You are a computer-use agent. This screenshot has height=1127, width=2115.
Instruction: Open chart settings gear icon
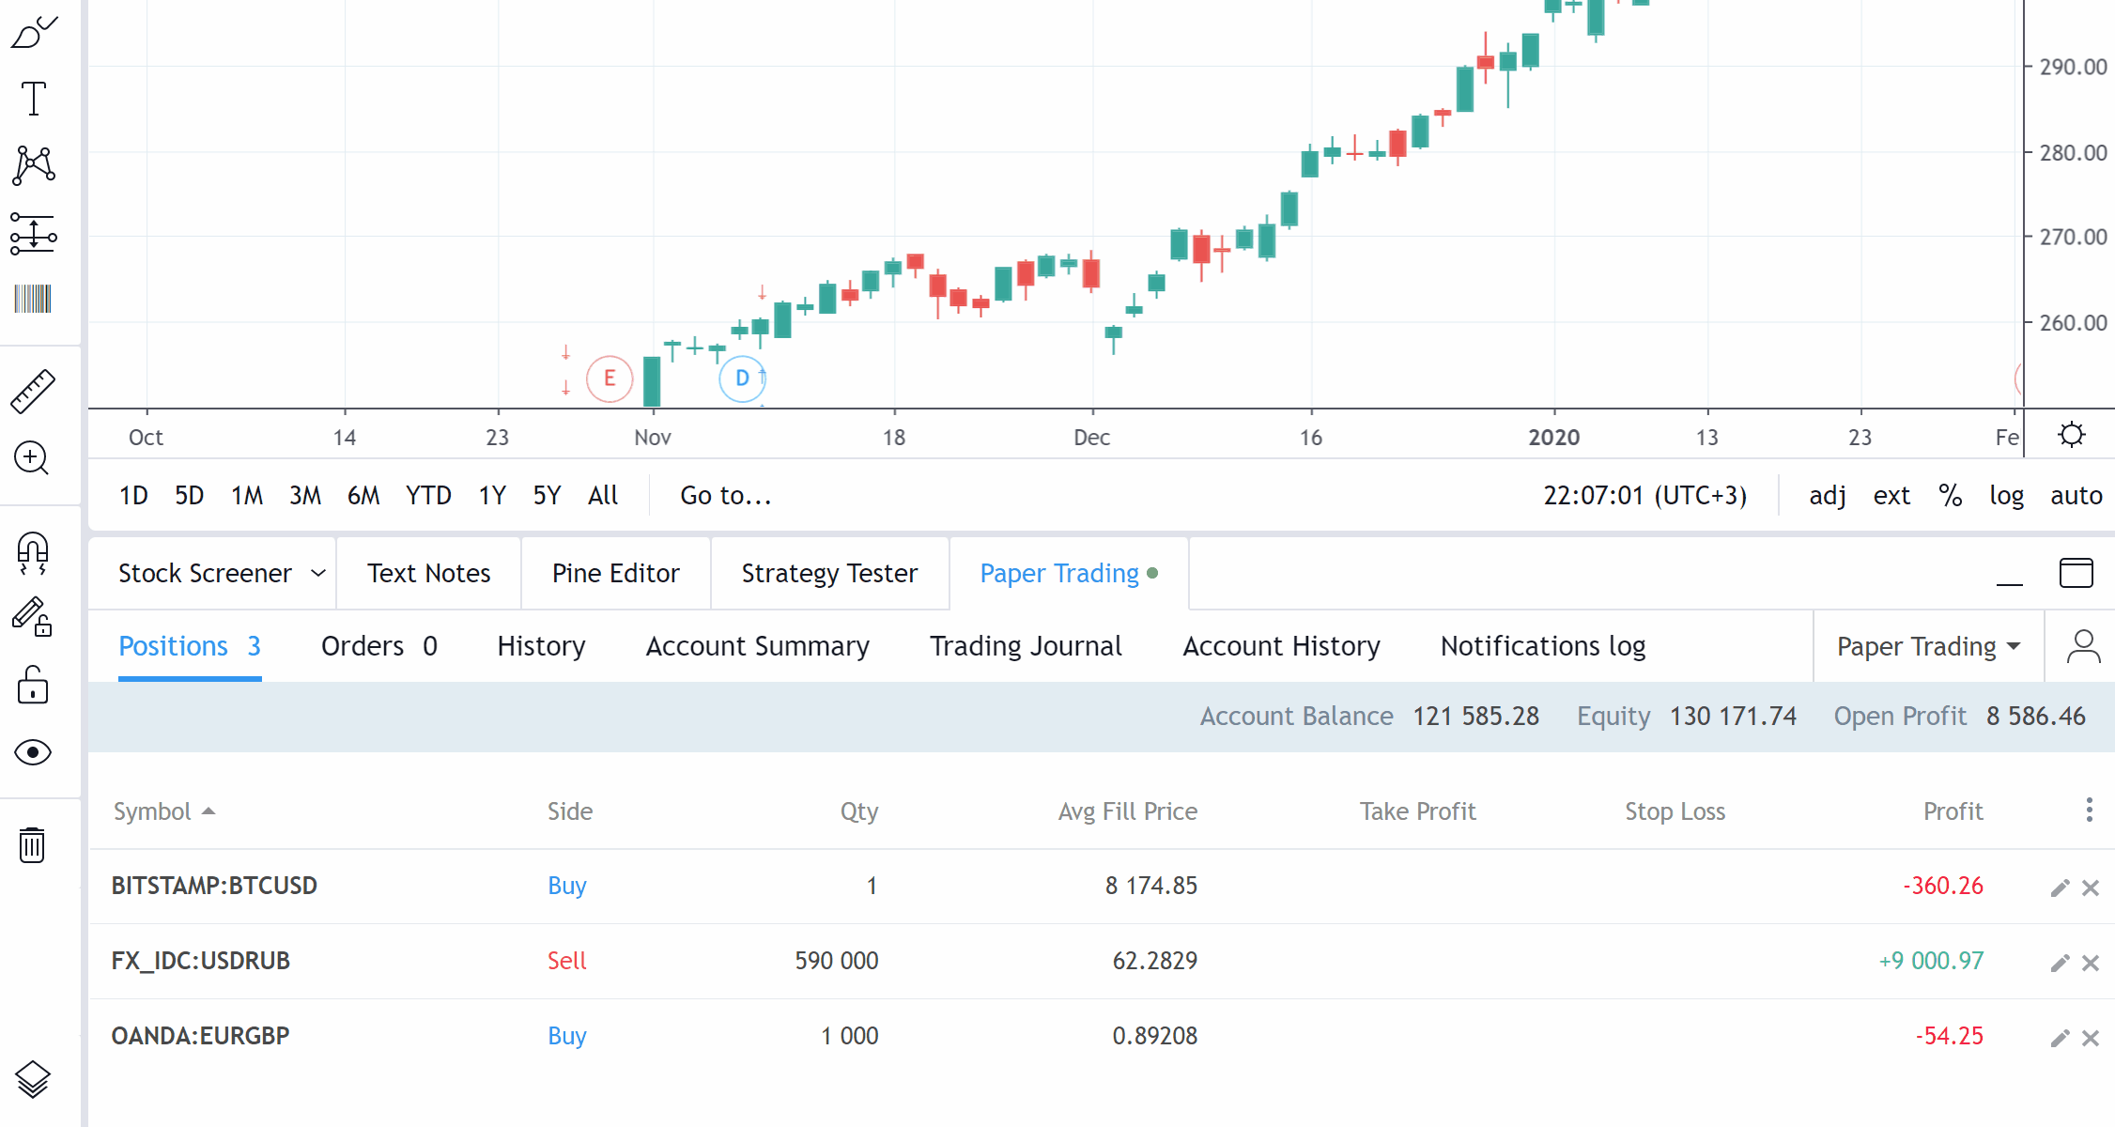2072,435
